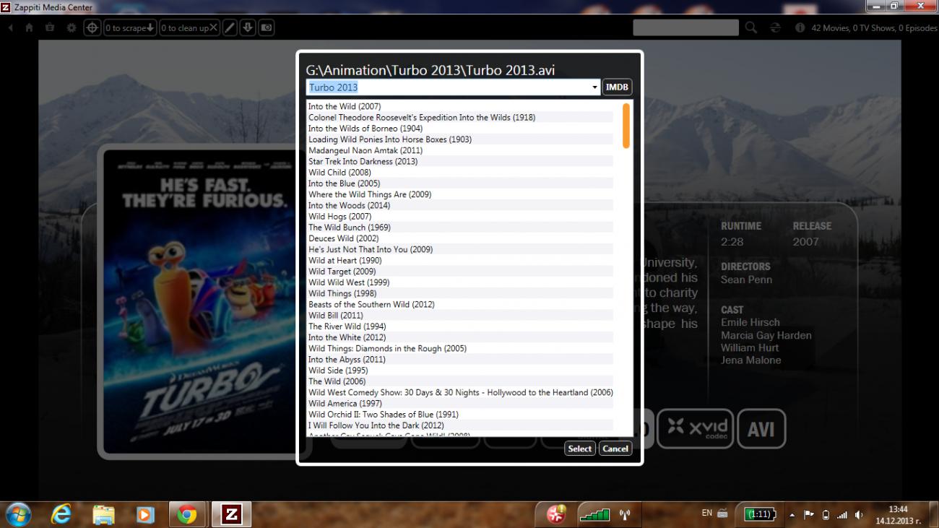
Task: Open Internet Explorer from taskbar
Action: coord(61,514)
